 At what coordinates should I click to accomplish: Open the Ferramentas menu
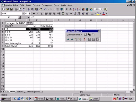pyautogui.click(x=47, y=5)
